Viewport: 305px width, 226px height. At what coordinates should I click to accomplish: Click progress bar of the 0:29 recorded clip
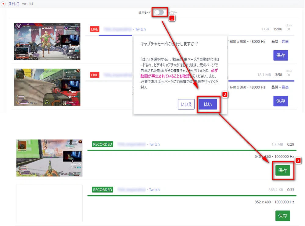pos(192,150)
